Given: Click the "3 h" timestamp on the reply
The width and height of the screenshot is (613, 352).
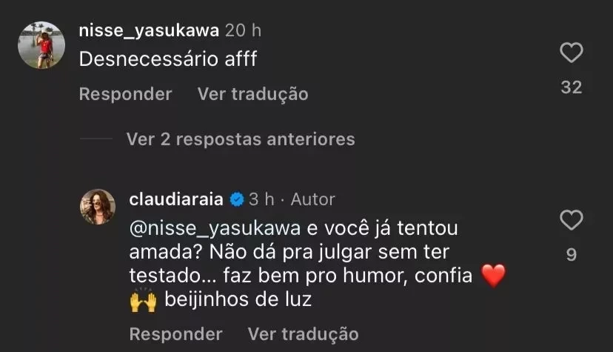Looking at the screenshot, I should [261, 199].
